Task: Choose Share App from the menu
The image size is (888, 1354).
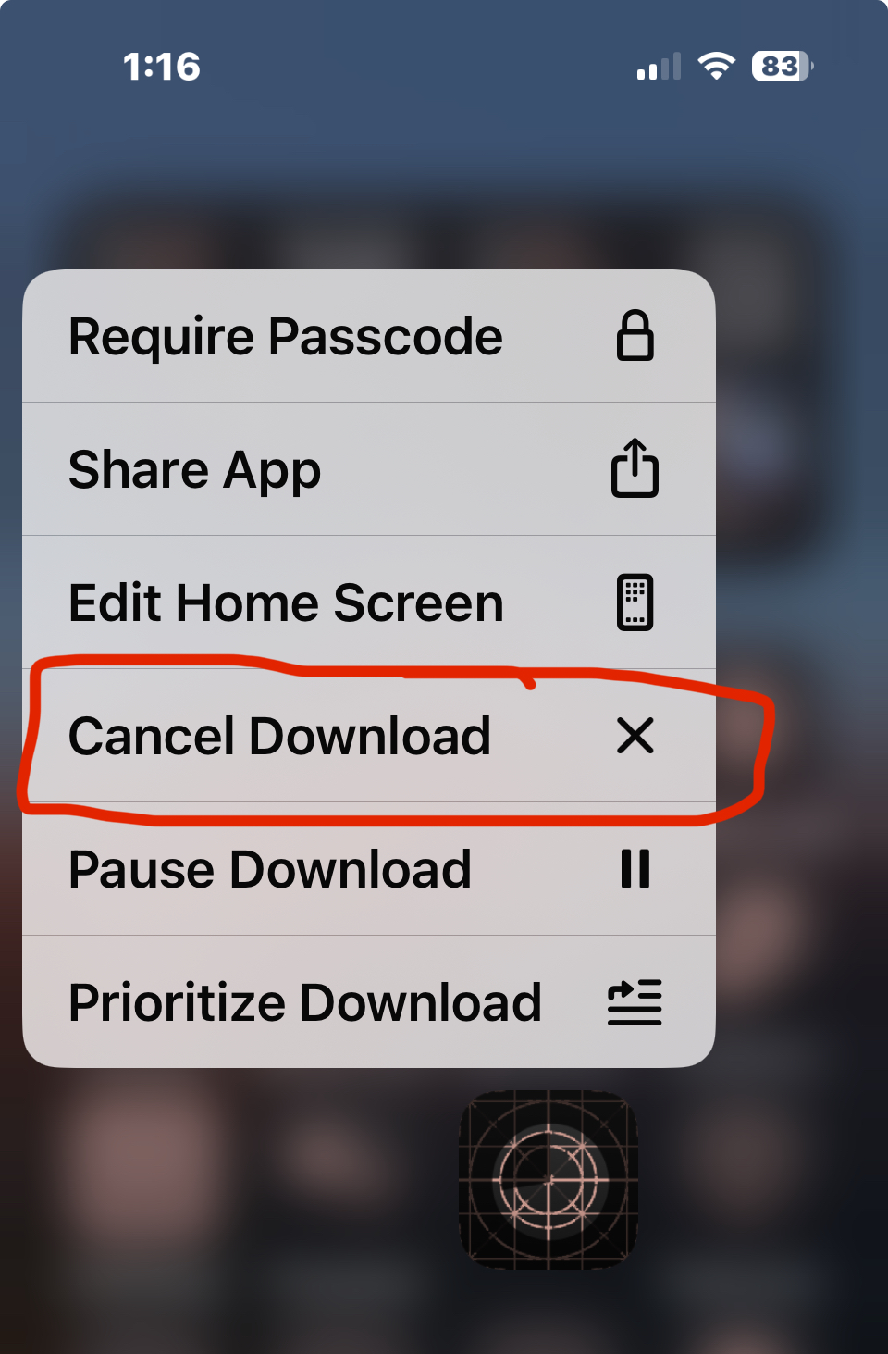Action: click(x=369, y=469)
